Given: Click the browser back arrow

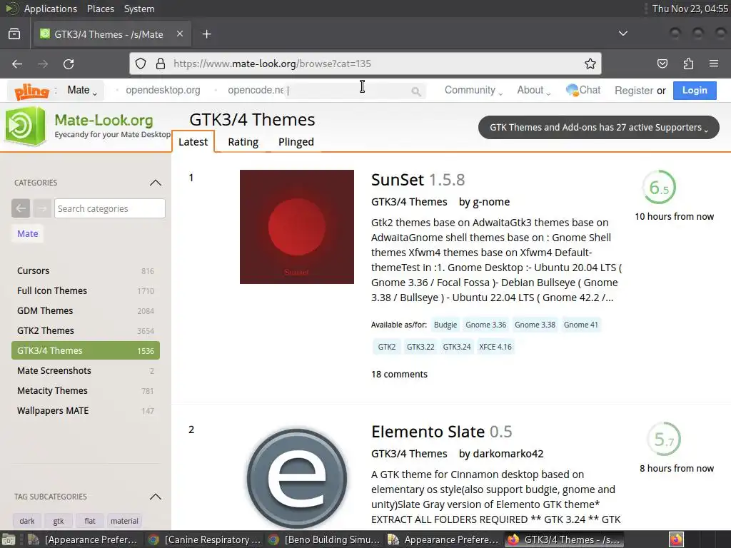Looking at the screenshot, I should pyautogui.click(x=17, y=64).
